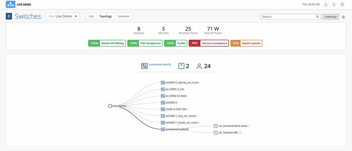Click the refresh icon beside Inventory
This screenshot has height=151, width=352.
(x=343, y=17)
